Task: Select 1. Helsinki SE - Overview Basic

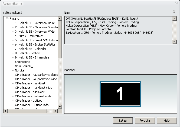Action: (x=35, y=23)
